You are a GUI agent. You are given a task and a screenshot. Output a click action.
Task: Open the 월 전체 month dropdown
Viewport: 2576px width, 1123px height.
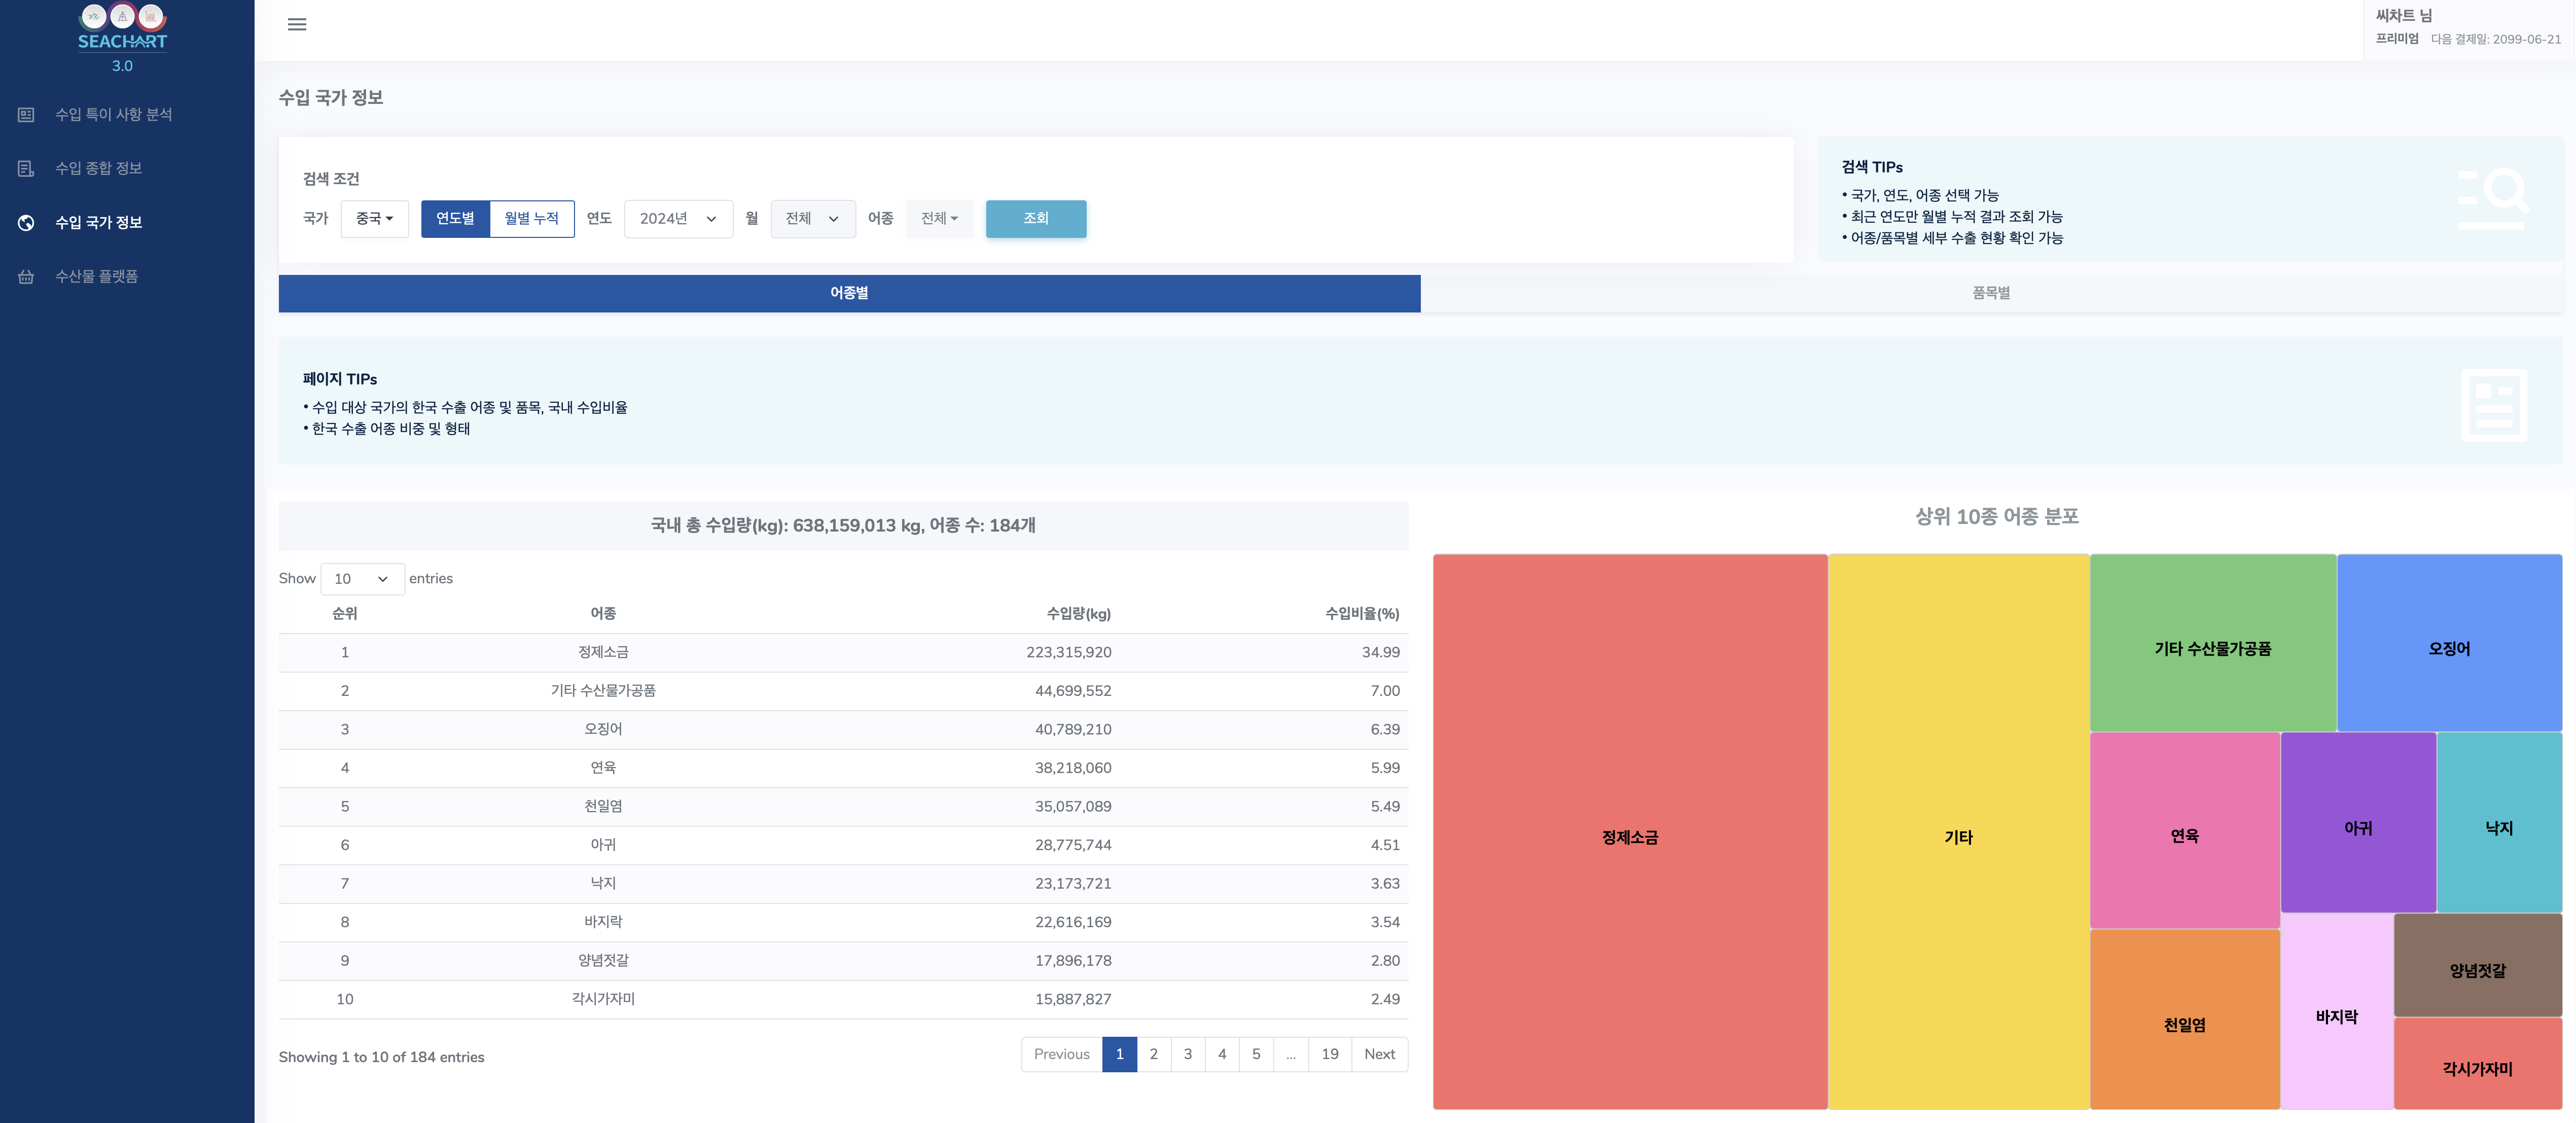tap(811, 219)
